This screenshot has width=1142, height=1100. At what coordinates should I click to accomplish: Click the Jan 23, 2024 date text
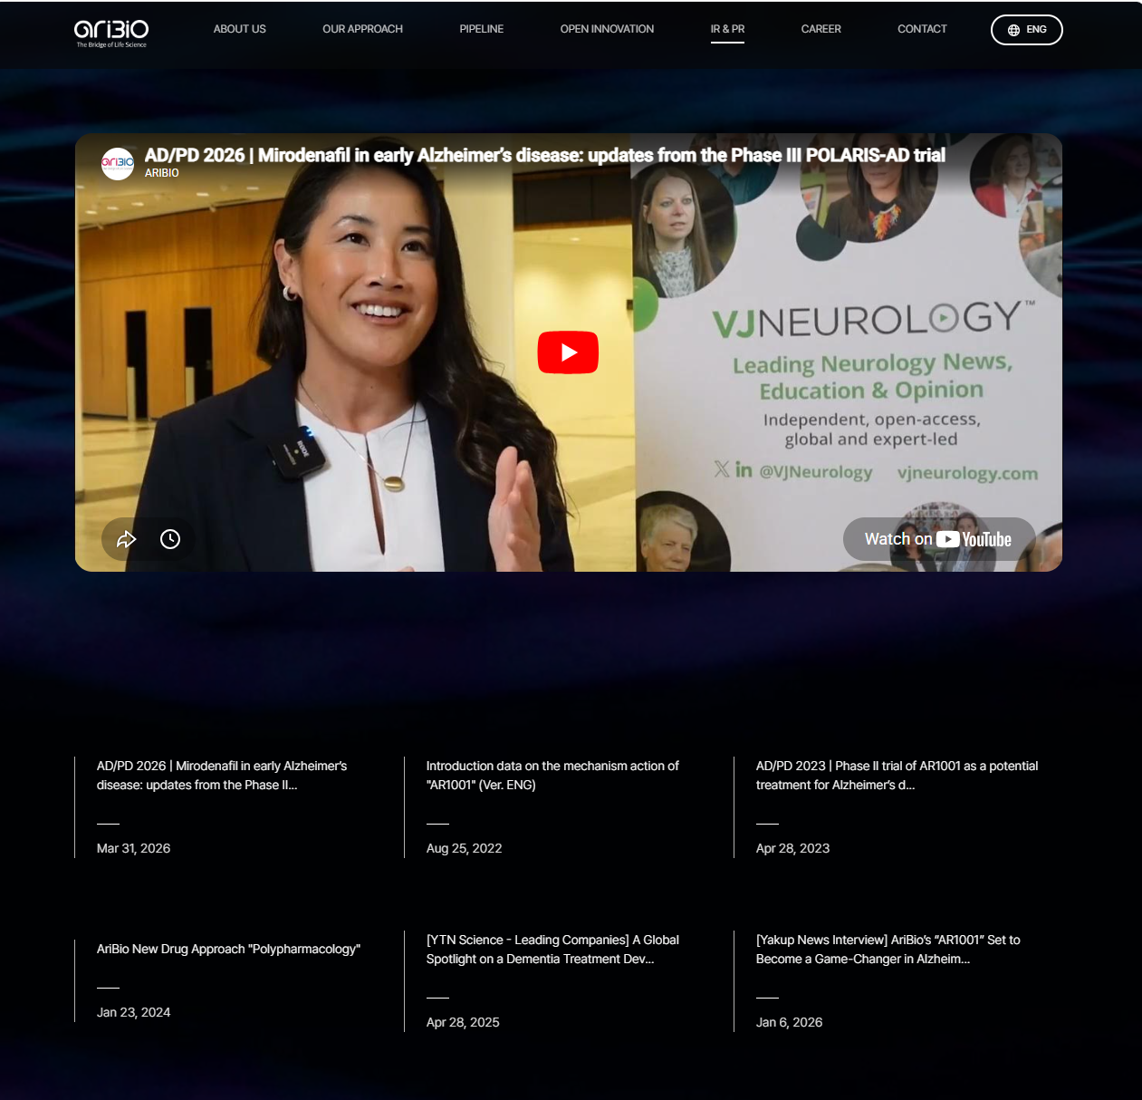pyautogui.click(x=133, y=1012)
